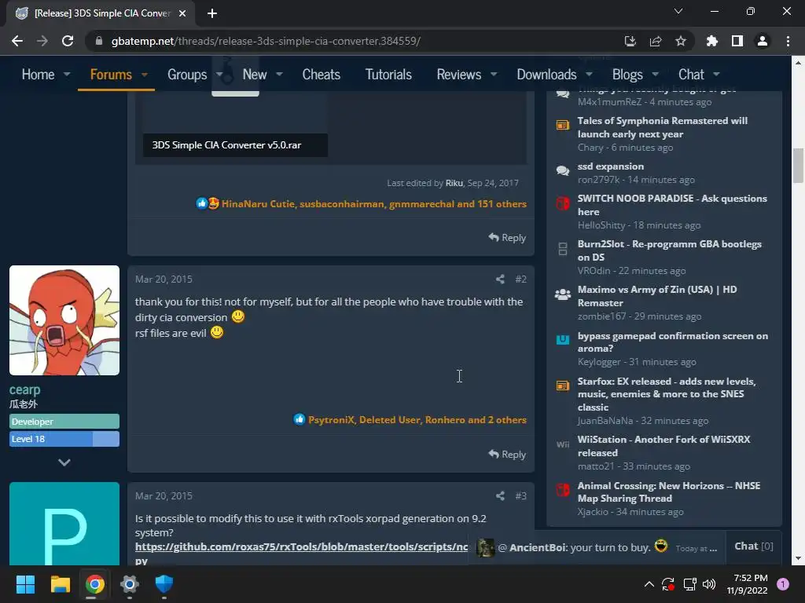Viewport: 805px width, 603px height.
Task: Click the news icon beside Starfox: EX released
Action: (563, 386)
